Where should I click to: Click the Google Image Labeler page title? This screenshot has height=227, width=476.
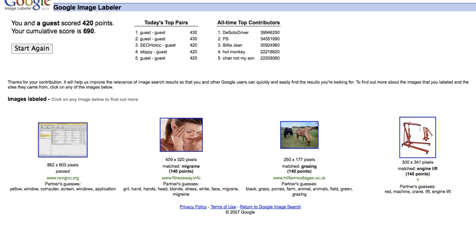(87, 8)
